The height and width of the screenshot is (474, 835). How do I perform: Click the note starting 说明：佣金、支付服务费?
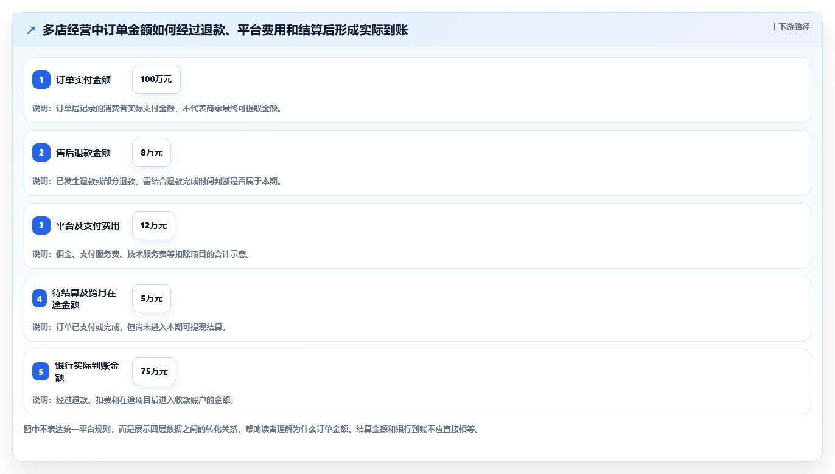(x=141, y=254)
